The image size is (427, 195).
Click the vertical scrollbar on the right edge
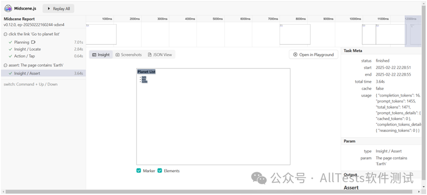(424, 93)
